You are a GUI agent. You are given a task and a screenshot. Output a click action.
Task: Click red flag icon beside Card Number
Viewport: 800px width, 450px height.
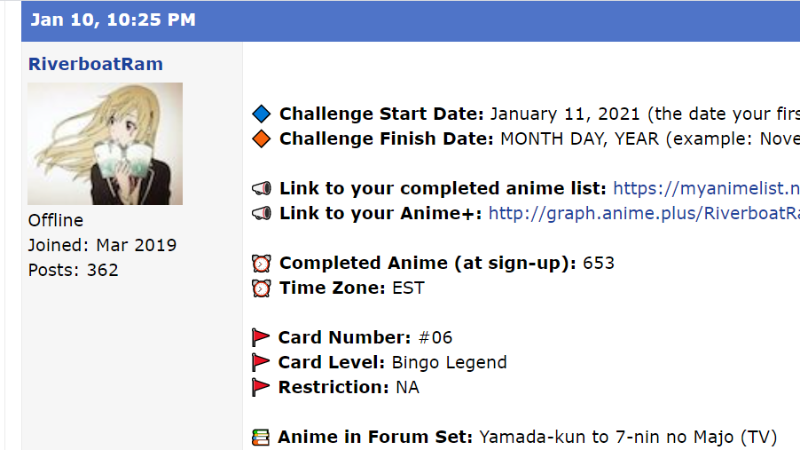261,338
